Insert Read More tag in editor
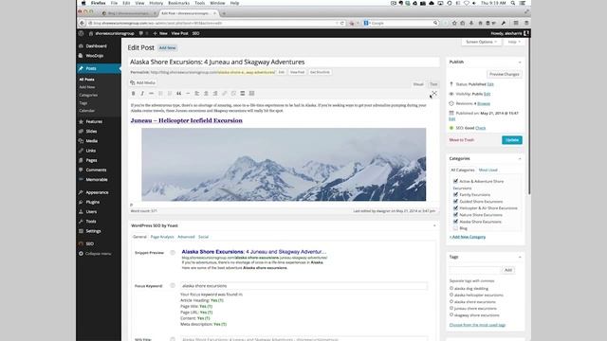 (243, 94)
